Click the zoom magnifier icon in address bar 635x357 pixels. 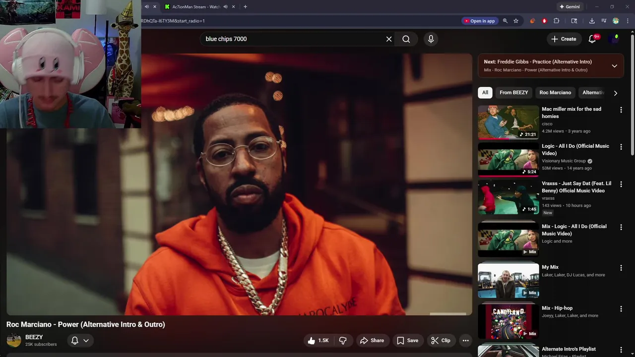pos(505,21)
